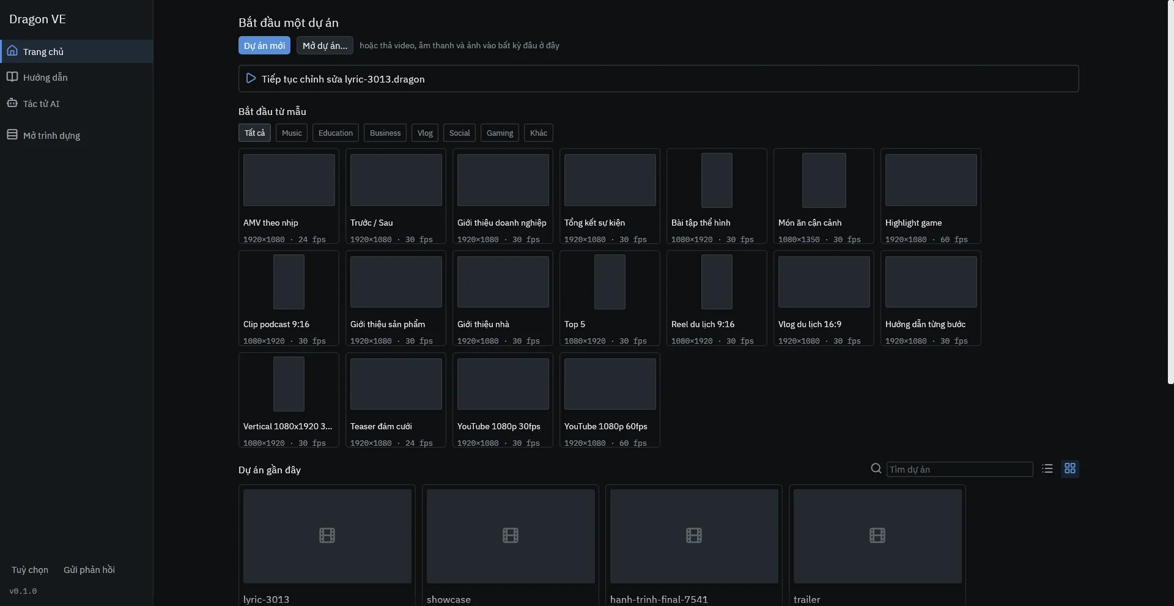Select the Gaming template filter
The width and height of the screenshot is (1174, 606).
[500, 133]
